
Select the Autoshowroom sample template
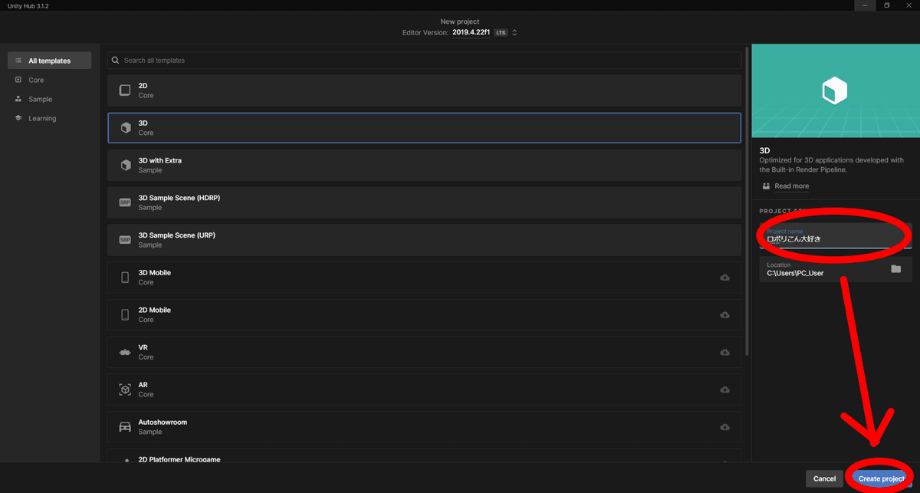425,427
